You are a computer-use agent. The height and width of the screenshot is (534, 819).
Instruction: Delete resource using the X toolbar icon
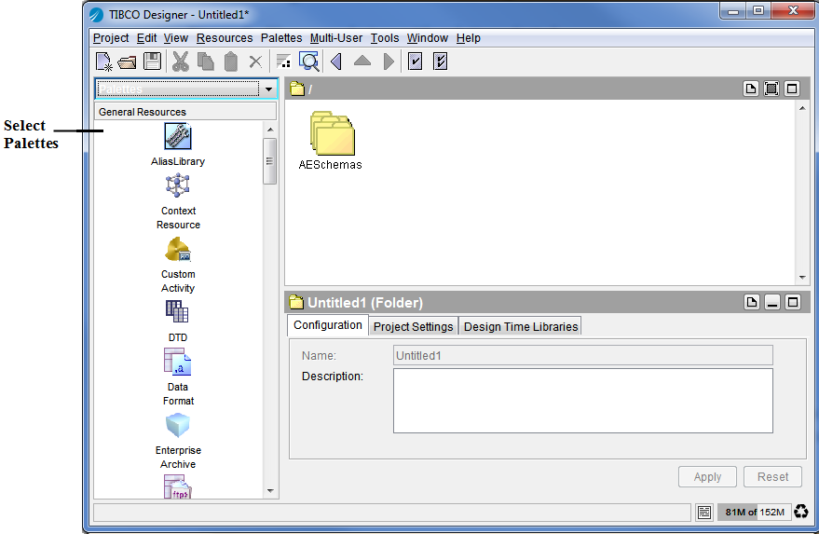255,62
